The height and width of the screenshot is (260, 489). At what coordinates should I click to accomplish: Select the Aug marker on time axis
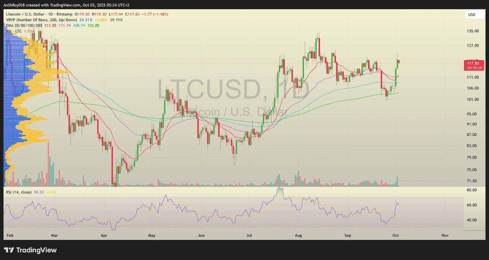coord(298,235)
